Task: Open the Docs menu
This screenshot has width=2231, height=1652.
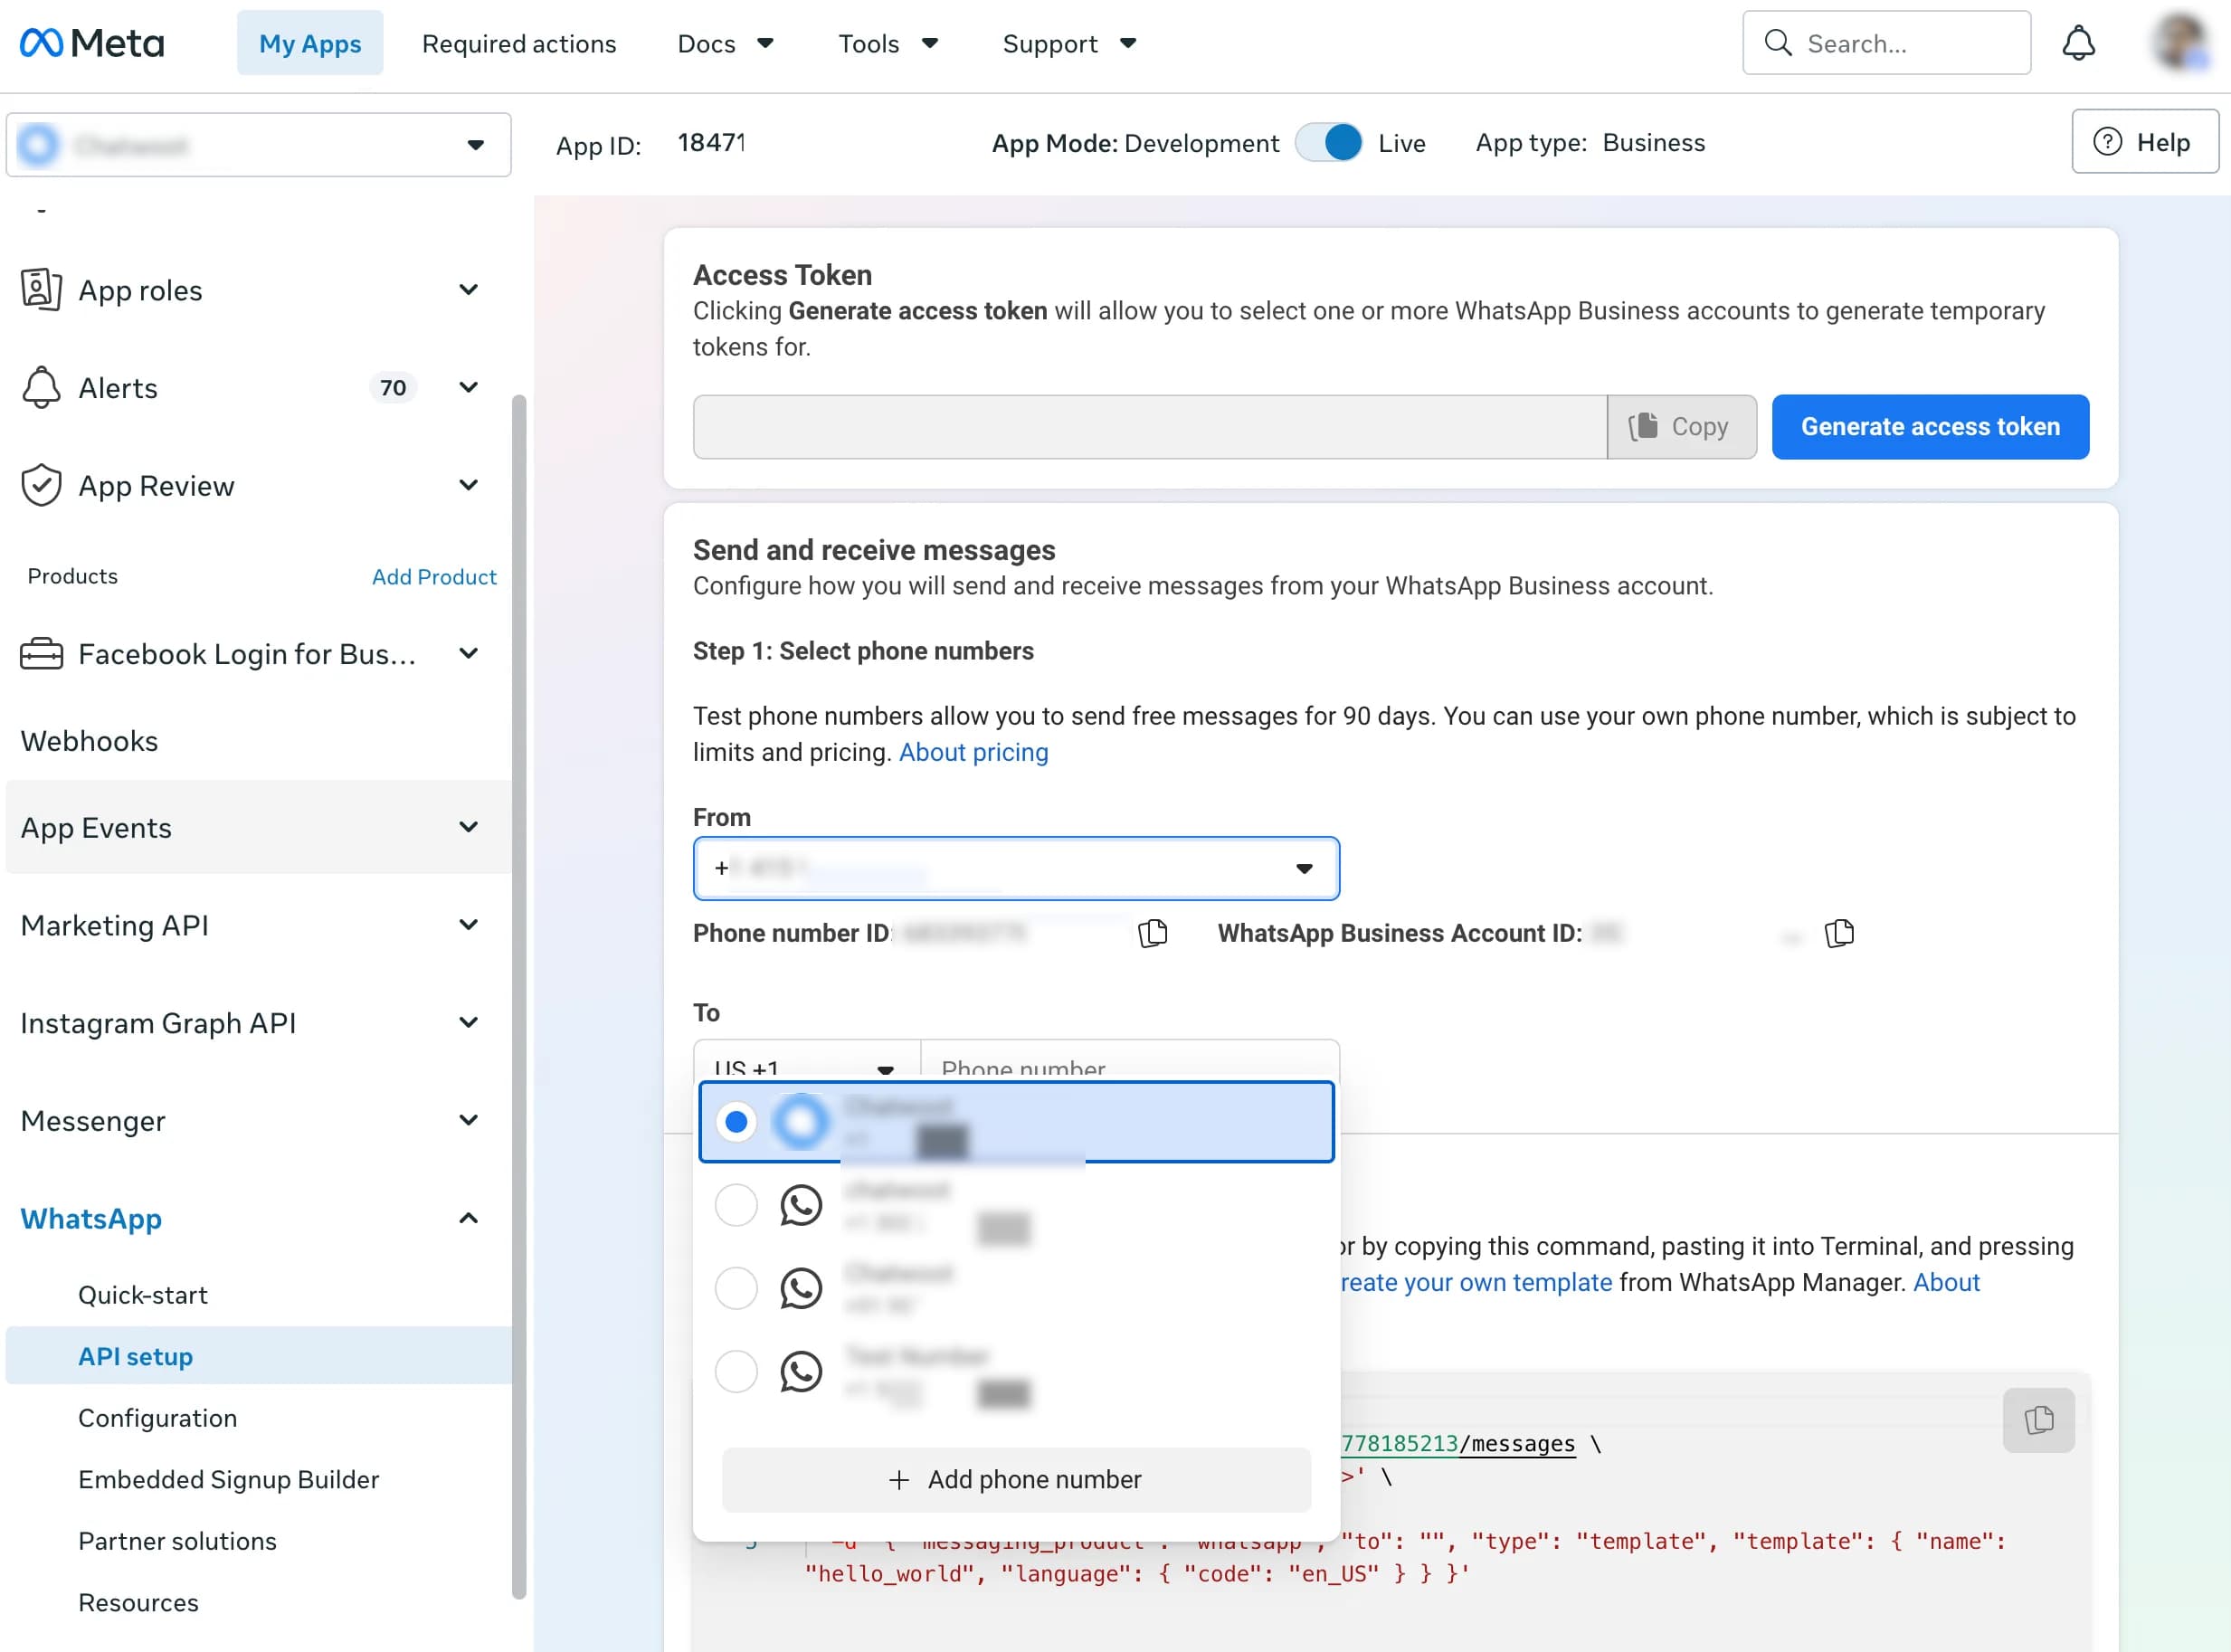Action: click(x=726, y=43)
